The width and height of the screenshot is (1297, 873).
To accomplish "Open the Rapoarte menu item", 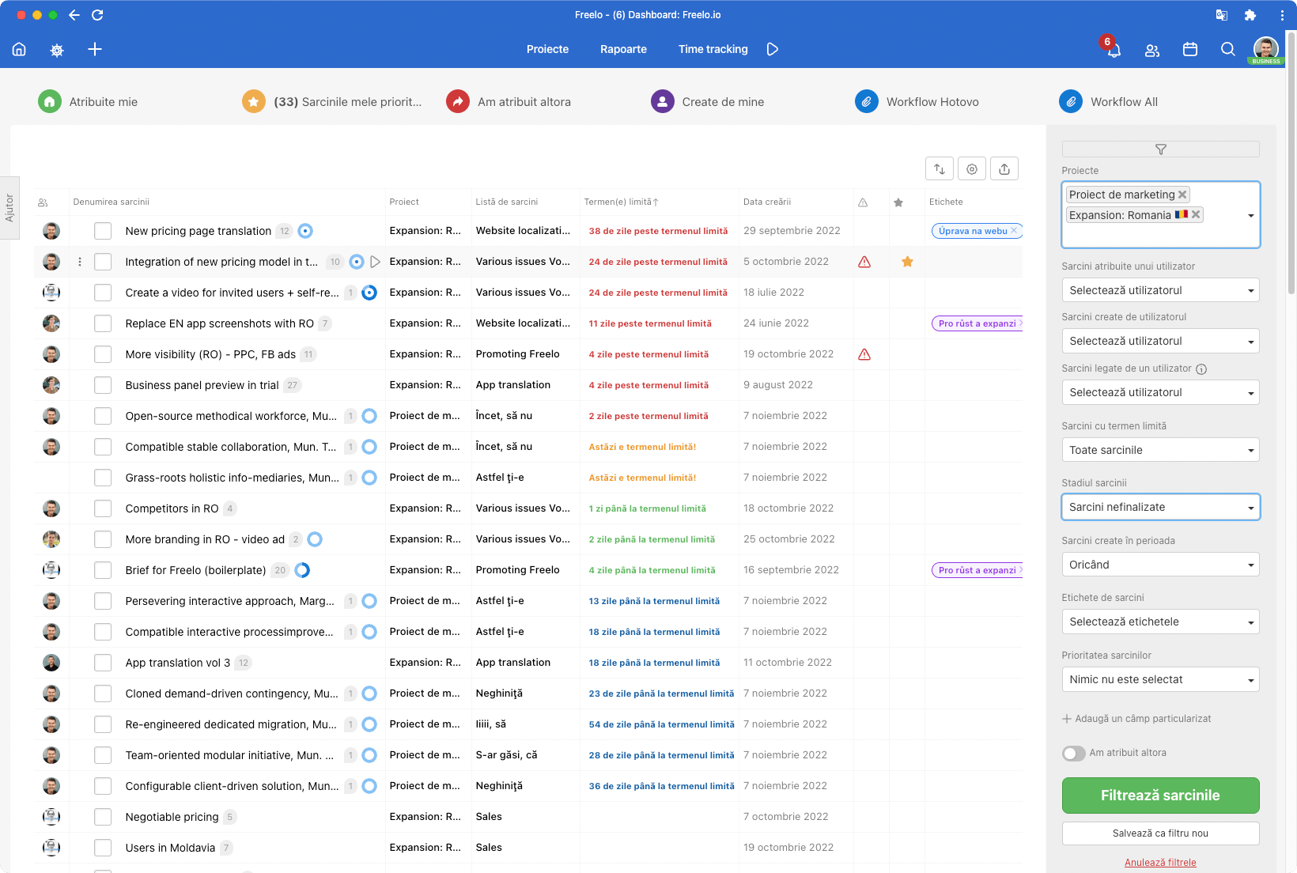I will (623, 49).
